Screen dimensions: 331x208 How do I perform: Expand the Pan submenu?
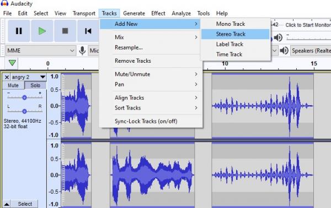coord(150,84)
